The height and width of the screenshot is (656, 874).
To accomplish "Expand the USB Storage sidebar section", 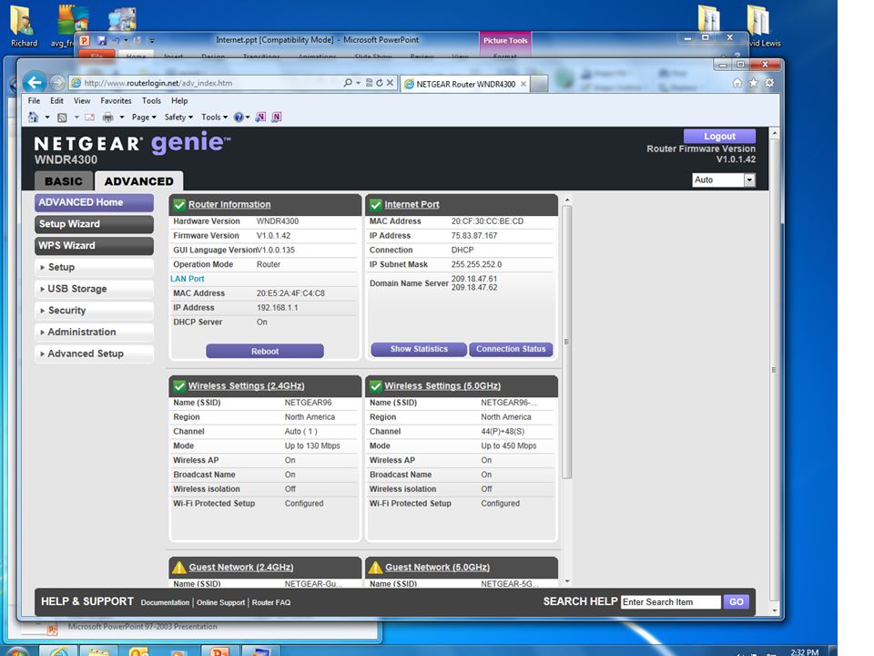I will coord(94,289).
